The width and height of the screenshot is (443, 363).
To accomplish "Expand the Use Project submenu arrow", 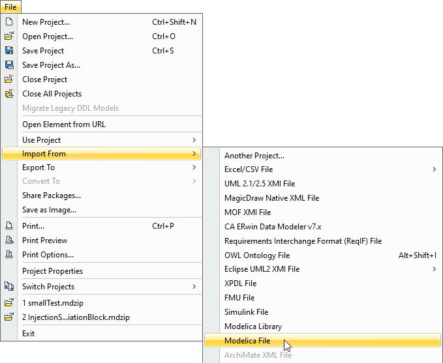I will (x=194, y=140).
